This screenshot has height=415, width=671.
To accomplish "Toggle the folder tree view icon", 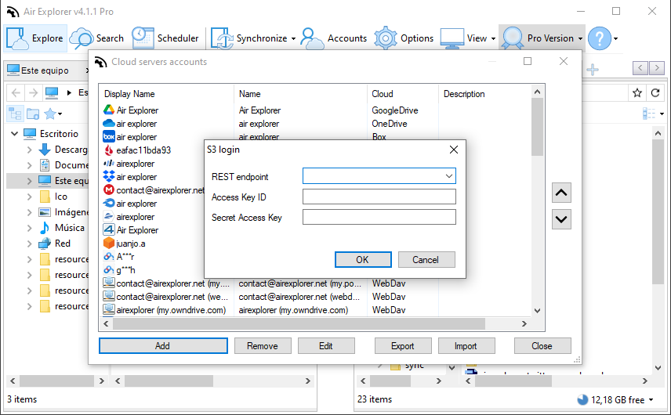I will point(15,114).
